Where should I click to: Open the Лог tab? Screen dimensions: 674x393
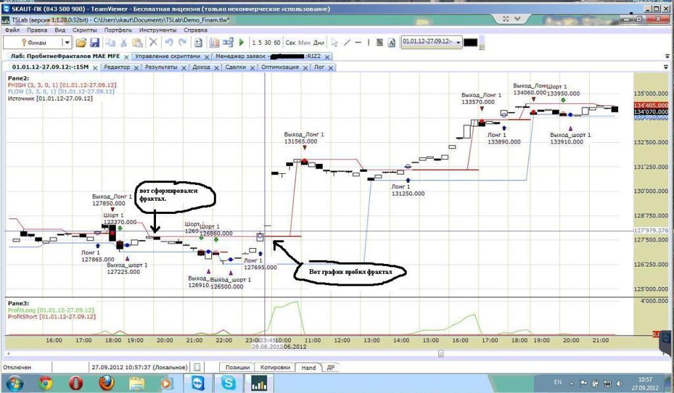tap(319, 67)
